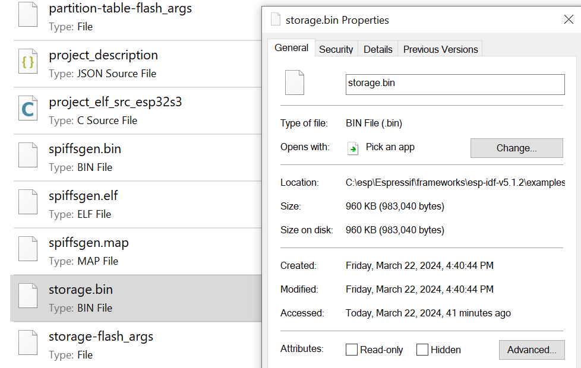Enable the Read-only attribute checkbox

352,350
